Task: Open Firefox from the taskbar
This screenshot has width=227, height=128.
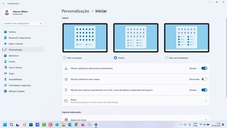Action: (x=83, y=125)
